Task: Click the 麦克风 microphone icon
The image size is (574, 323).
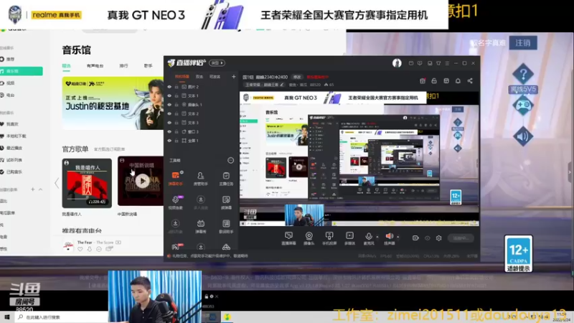Action: coord(369,238)
